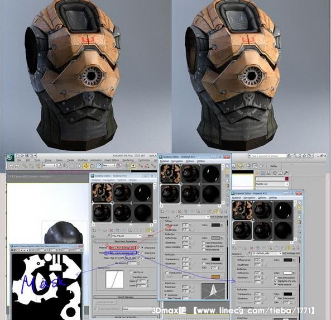Screen dimensions: 331x320
Task: Click red X reset icon in middle Material Editor
Action: point(179,212)
